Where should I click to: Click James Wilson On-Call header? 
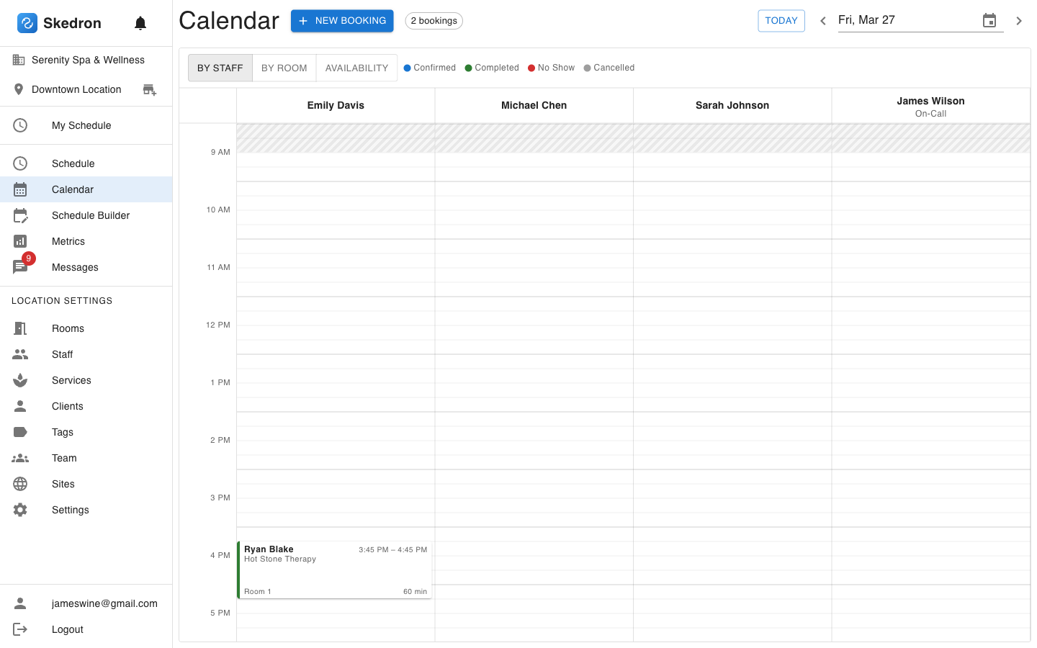point(930,107)
